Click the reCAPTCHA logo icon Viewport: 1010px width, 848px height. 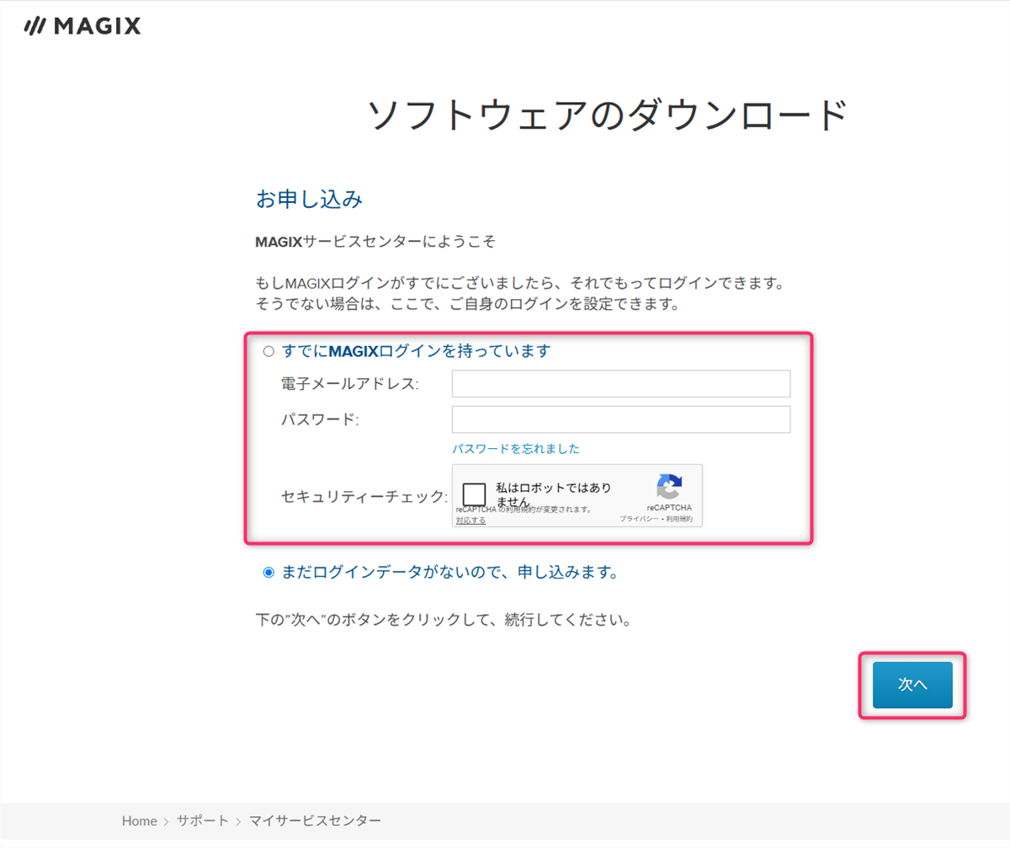(x=669, y=487)
